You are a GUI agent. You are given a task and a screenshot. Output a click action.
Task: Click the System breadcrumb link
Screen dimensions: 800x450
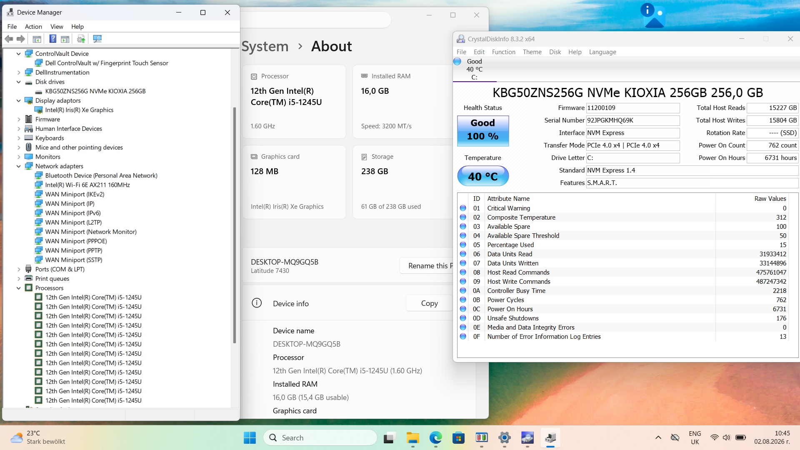coord(265,46)
